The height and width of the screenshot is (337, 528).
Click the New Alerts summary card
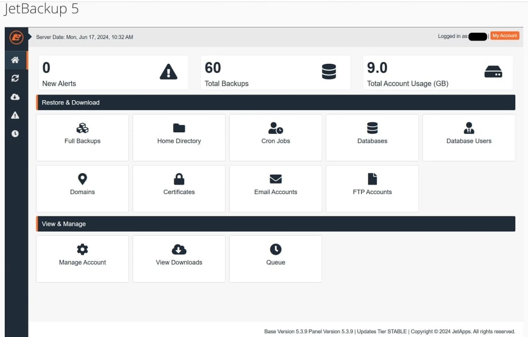tap(113, 73)
